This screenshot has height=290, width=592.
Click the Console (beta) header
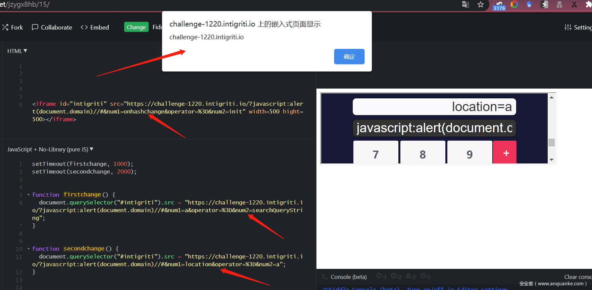click(349, 277)
